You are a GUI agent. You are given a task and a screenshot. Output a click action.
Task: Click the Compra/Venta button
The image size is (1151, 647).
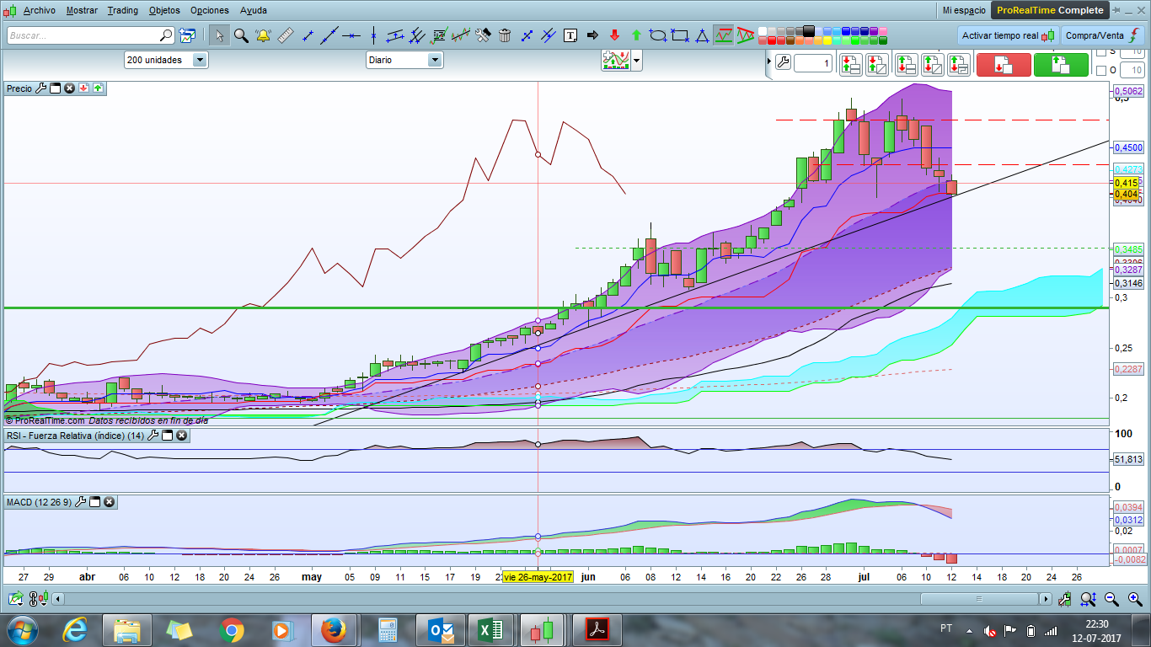(1100, 35)
